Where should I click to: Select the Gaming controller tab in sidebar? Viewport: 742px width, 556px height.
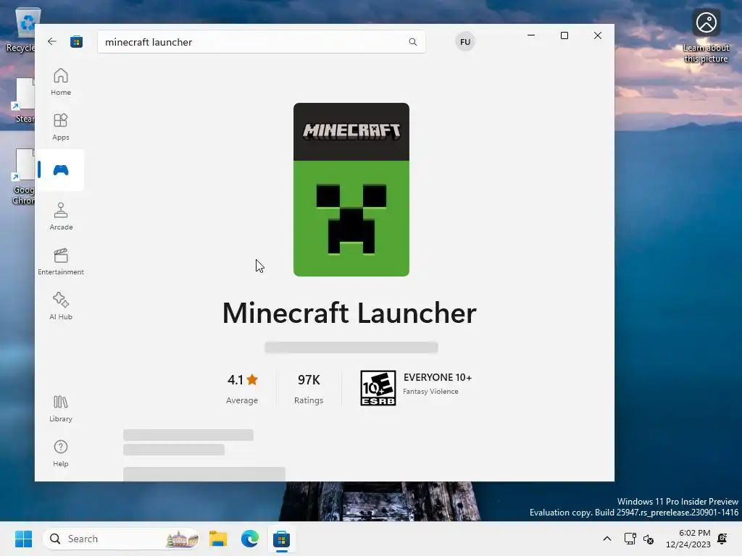(61, 170)
